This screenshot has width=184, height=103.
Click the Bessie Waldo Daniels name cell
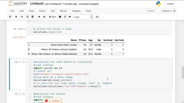point(54,54)
